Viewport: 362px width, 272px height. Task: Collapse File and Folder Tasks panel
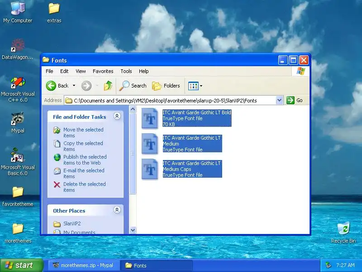(117, 116)
